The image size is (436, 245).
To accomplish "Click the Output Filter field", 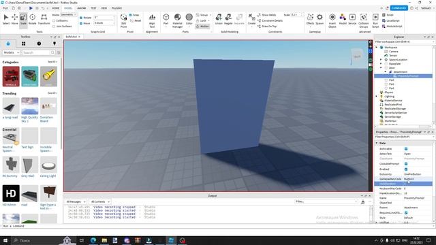I will 326,201.
